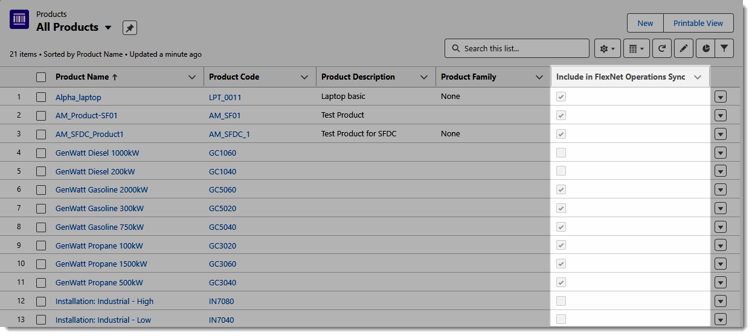Open Product Code column menu chevron

[x=304, y=77]
